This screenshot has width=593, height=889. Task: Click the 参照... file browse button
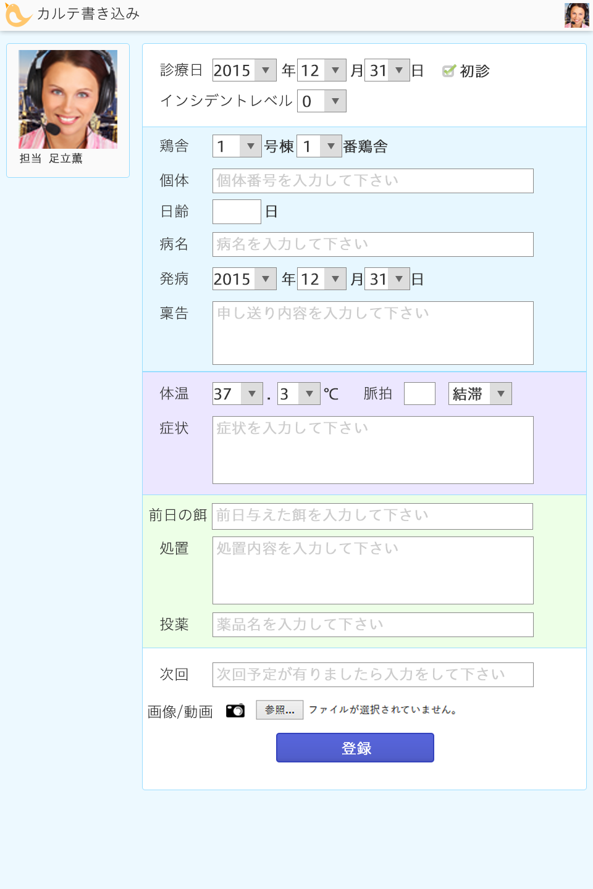[279, 710]
